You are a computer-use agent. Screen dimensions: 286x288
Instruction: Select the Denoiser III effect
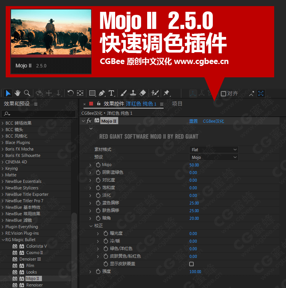point(30,259)
